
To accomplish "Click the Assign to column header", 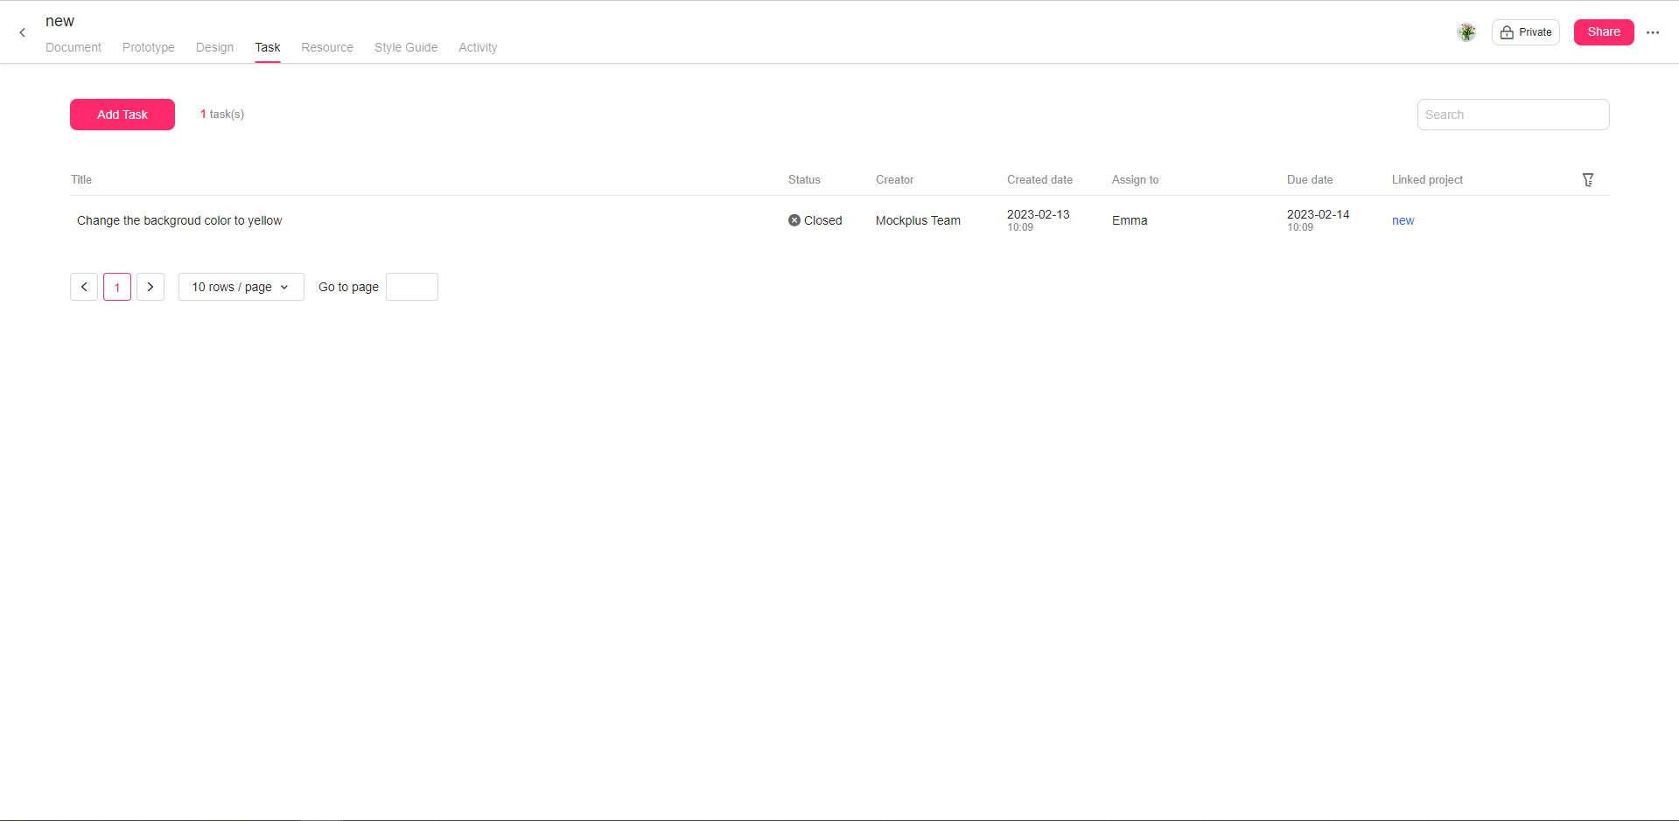I will tap(1135, 179).
